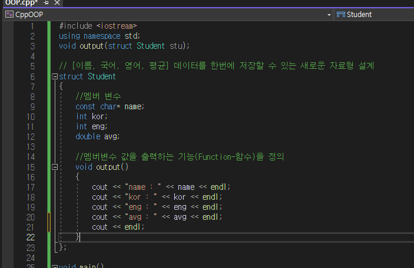Click 'const char* name;' member declaration

pos(110,107)
